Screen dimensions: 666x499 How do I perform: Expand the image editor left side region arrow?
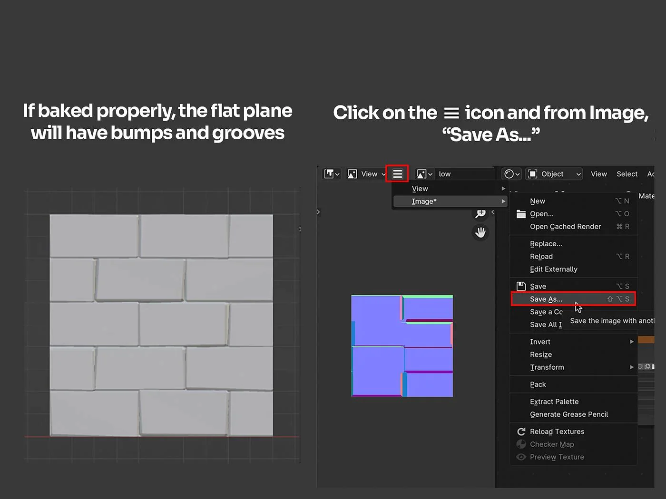coord(318,212)
